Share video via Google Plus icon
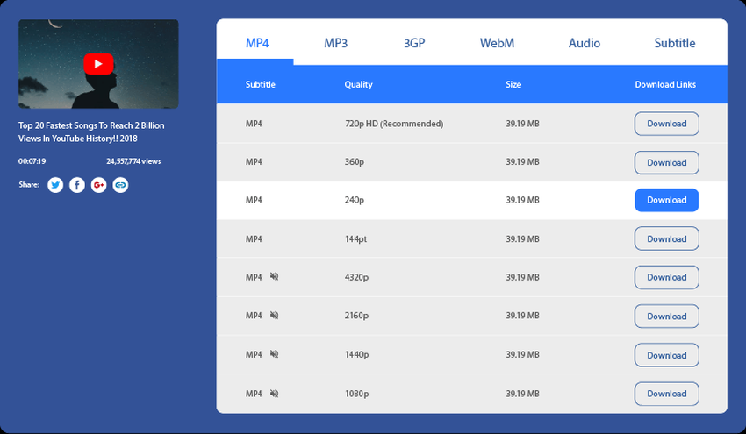The image size is (746, 434). click(x=99, y=185)
